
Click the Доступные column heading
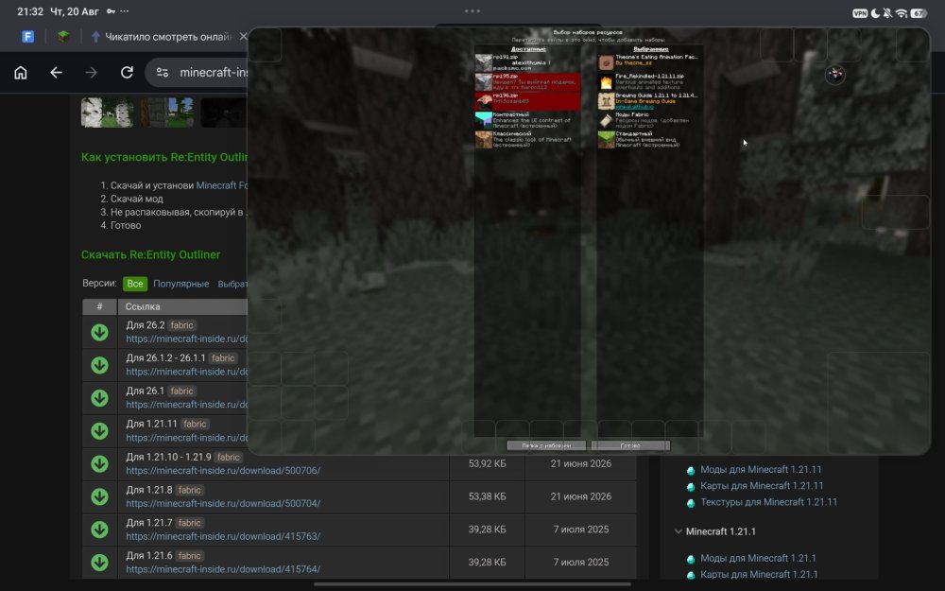coord(528,49)
